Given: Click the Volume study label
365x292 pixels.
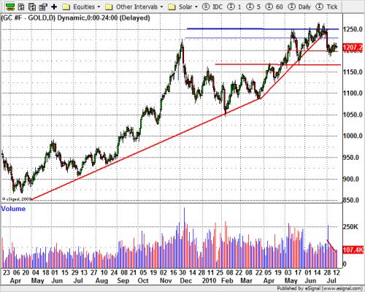Looking at the screenshot, I should click(x=13, y=209).
